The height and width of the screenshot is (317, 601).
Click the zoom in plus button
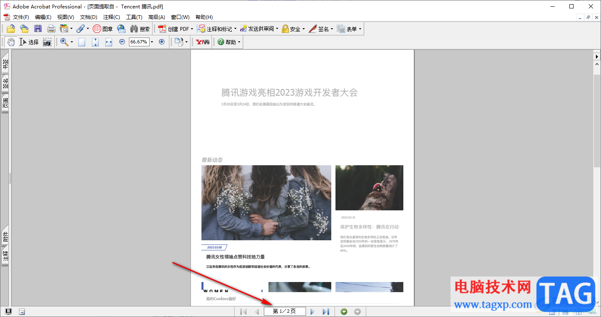coord(161,42)
